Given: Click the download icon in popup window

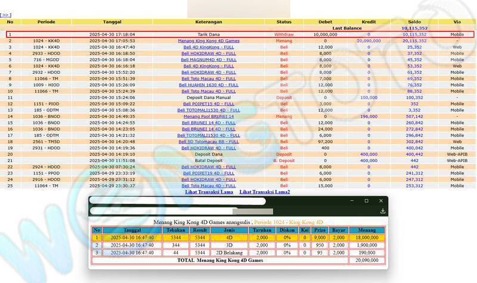Looking at the screenshot, I should (x=382, y=211).
